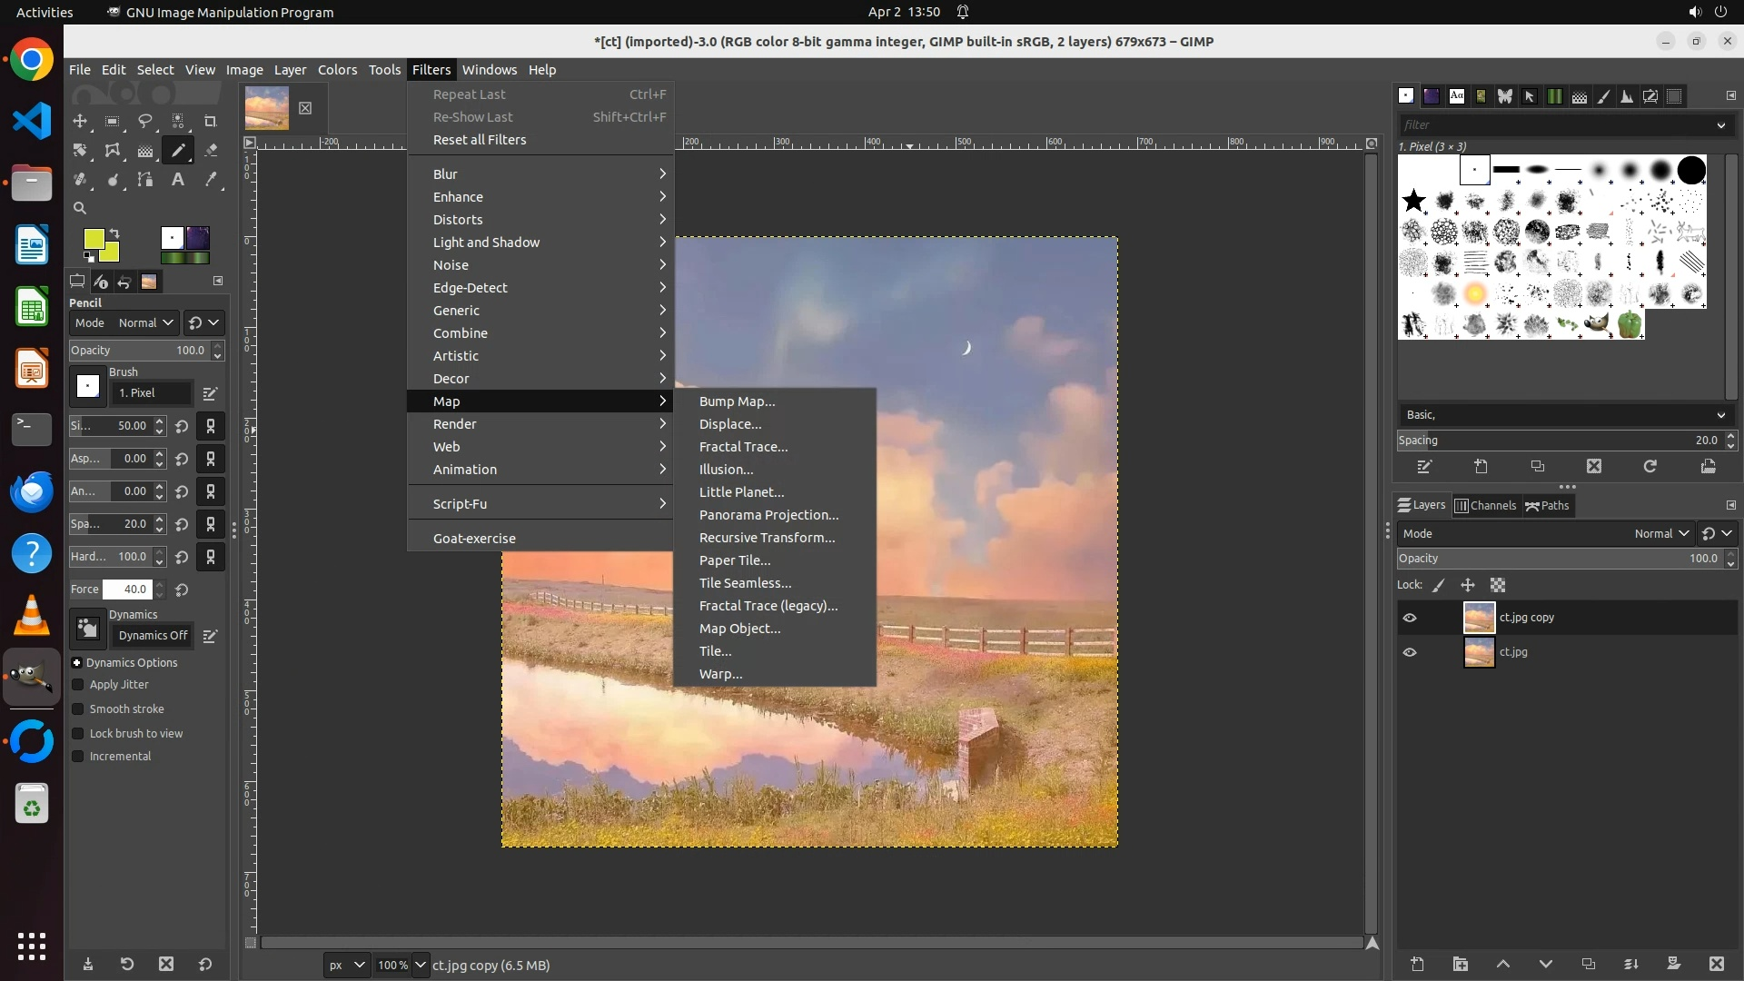Image resolution: width=1744 pixels, height=981 pixels.
Task: Open the pencil Mode Normal dropdown
Action: 145,322
